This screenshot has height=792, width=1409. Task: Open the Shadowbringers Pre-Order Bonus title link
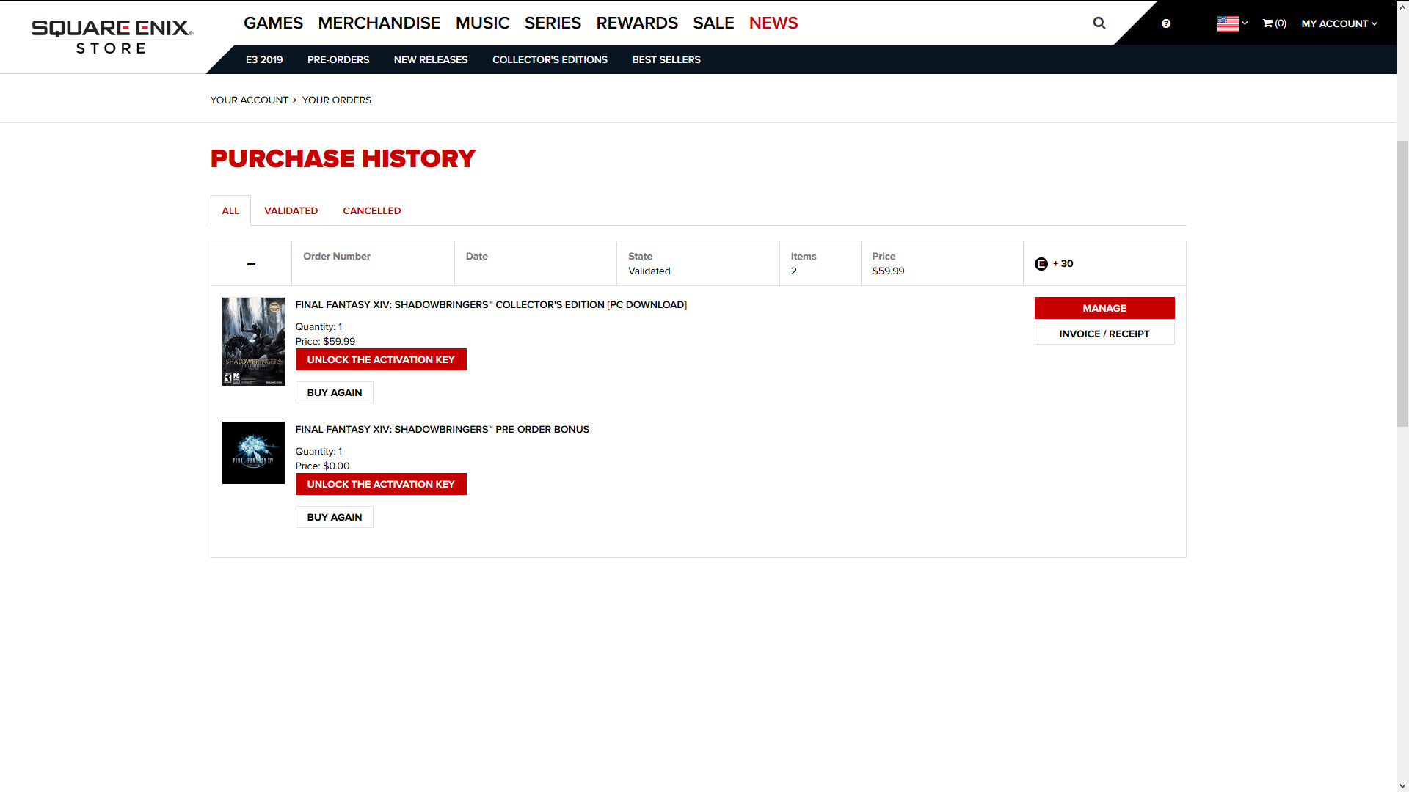coord(443,429)
